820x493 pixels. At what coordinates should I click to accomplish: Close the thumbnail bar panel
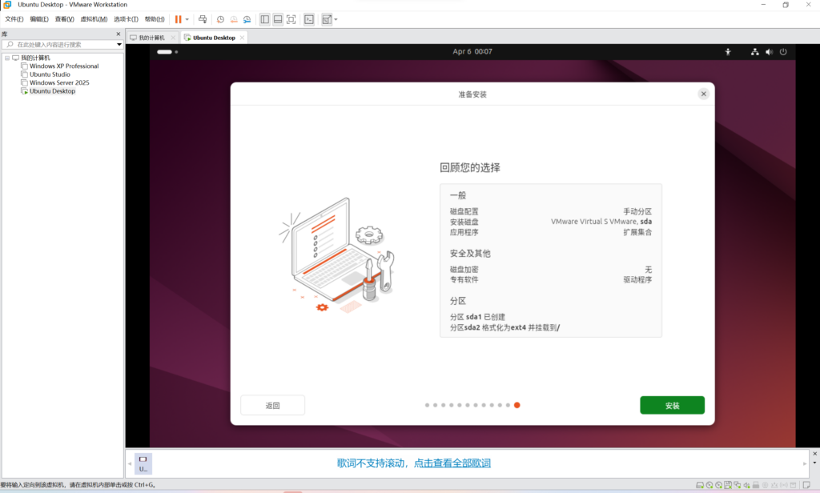click(814, 454)
